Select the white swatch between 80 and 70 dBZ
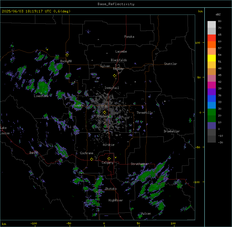This screenshot has width=232, height=227. tap(212, 25)
